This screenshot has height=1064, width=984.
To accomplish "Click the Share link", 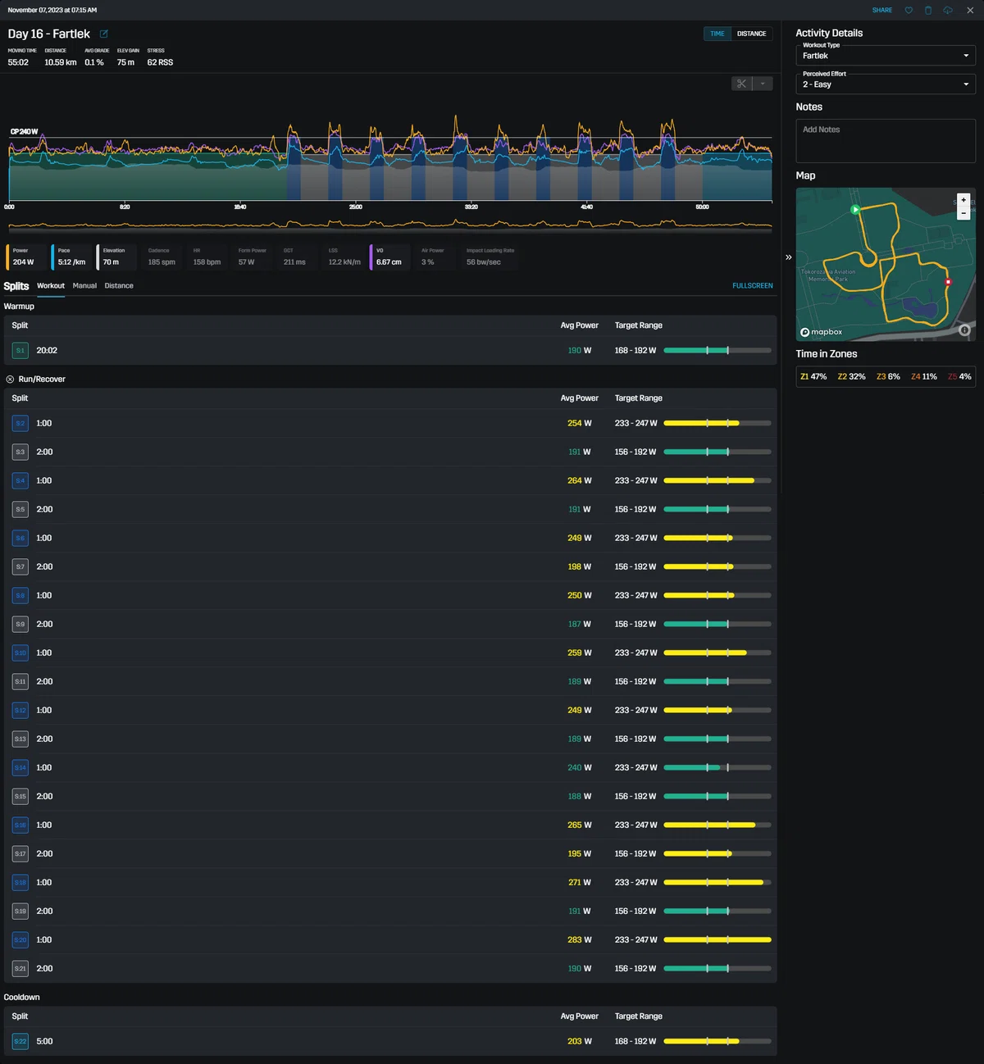I will pyautogui.click(x=882, y=10).
